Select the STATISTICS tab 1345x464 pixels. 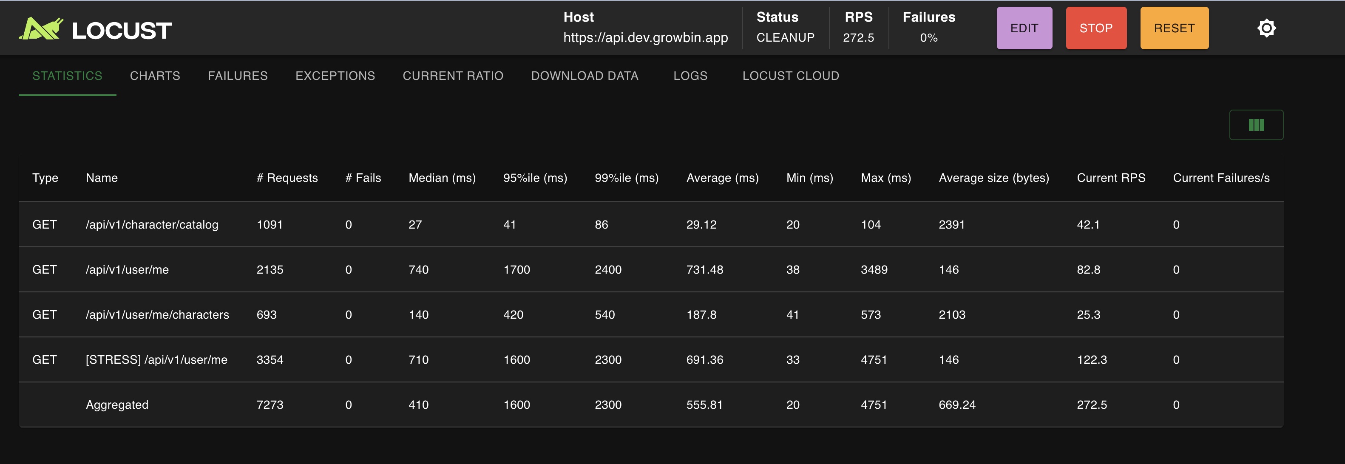click(67, 76)
